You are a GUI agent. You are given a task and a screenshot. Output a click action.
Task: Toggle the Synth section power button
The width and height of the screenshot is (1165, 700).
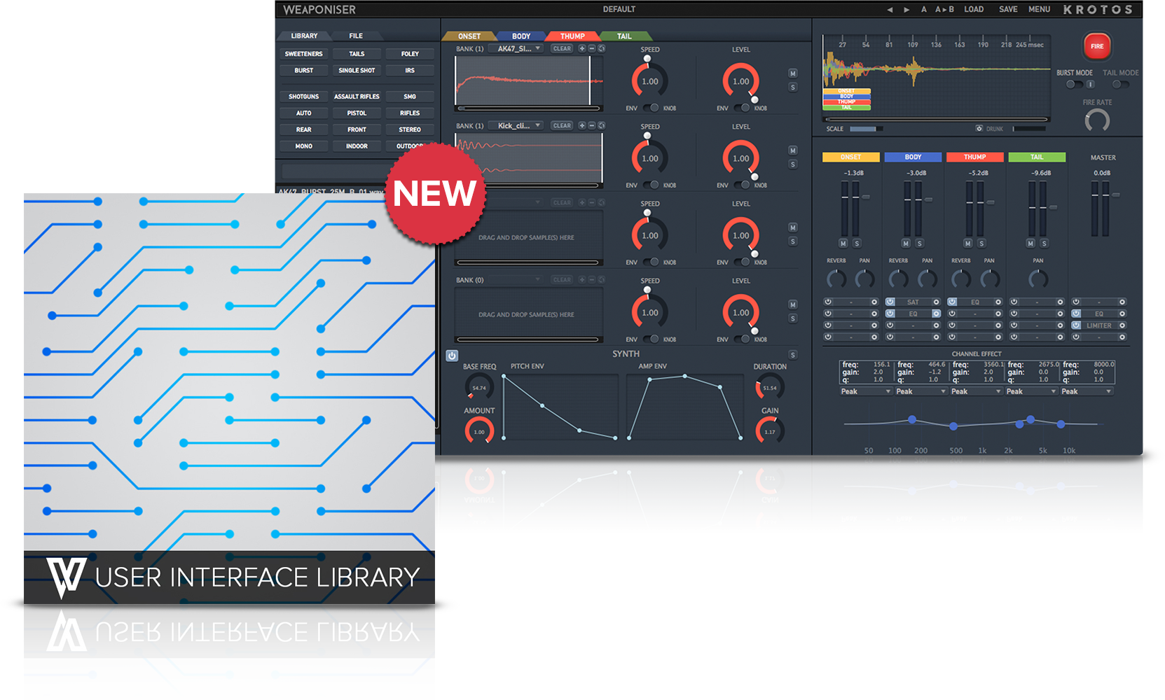452,356
